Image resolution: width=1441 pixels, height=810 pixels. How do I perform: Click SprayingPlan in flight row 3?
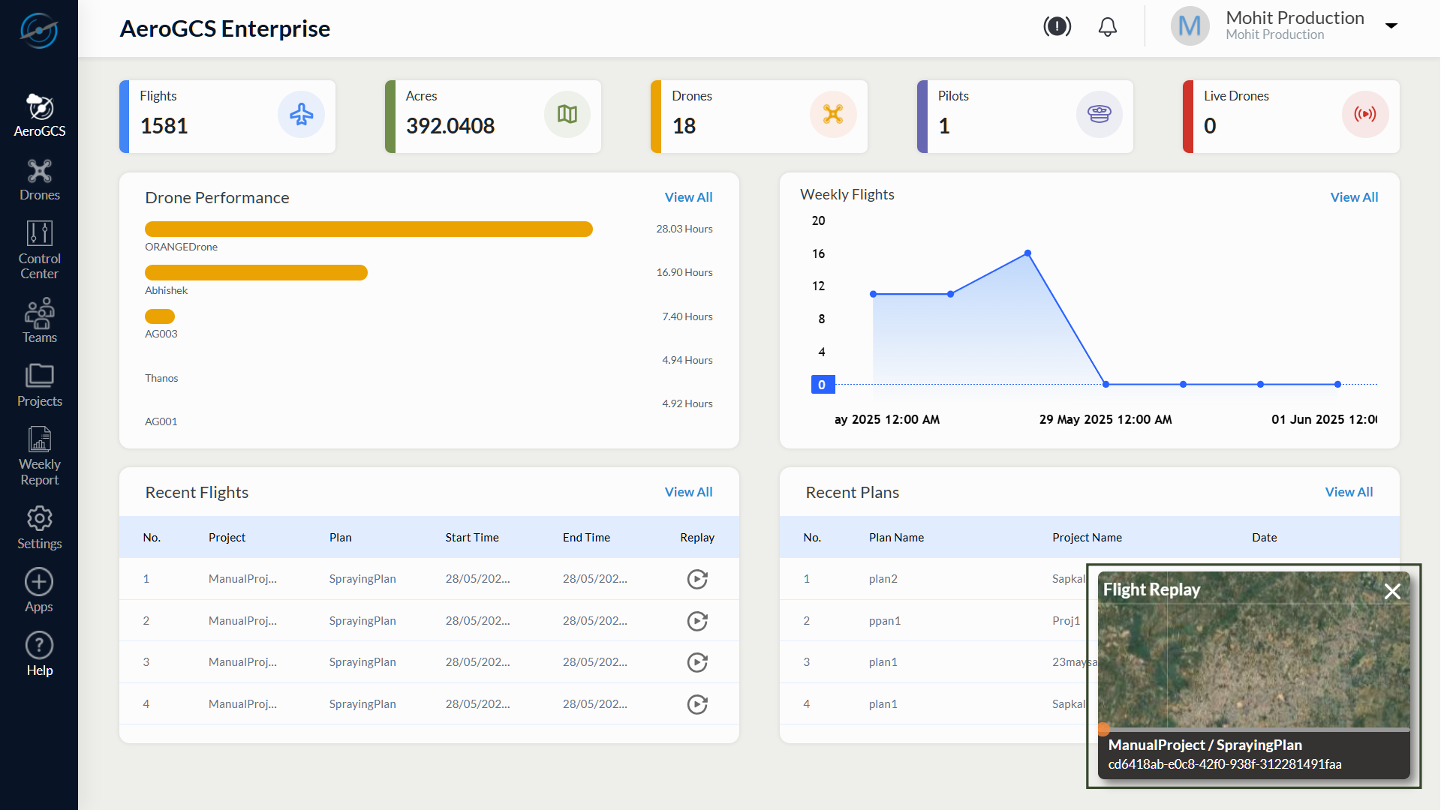363,662
